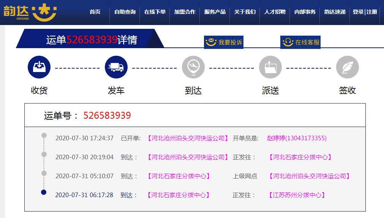384x218 pixels.
Task: Click timeline dot for 2020-07-30 20:19:04
Action: tap(44, 154)
